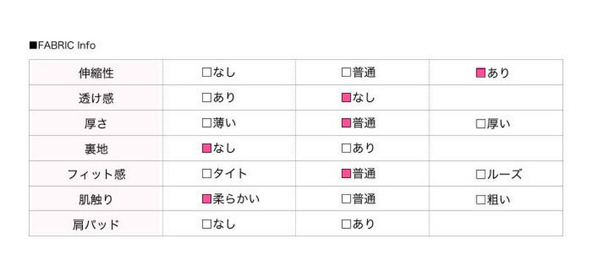Uncheck the pink あり box for 伸縮性

[480, 72]
